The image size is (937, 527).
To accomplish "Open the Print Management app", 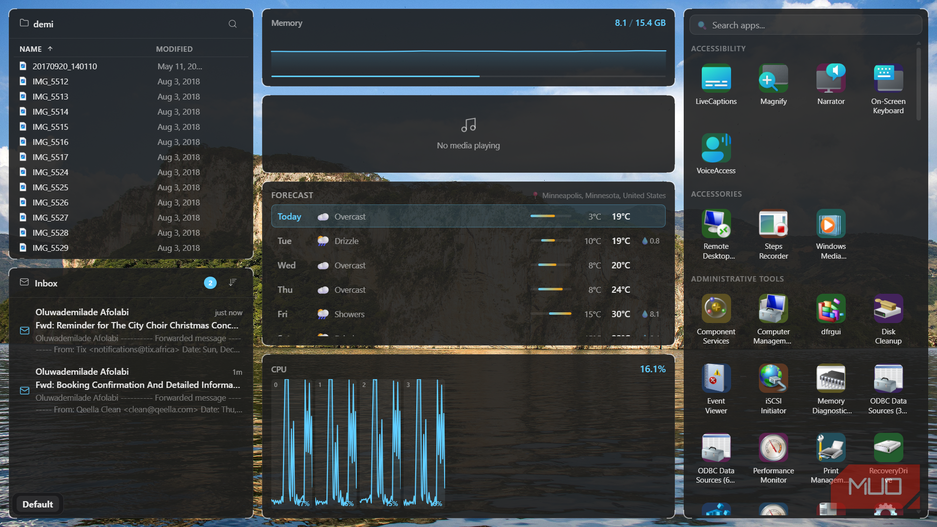I will [x=831, y=459].
